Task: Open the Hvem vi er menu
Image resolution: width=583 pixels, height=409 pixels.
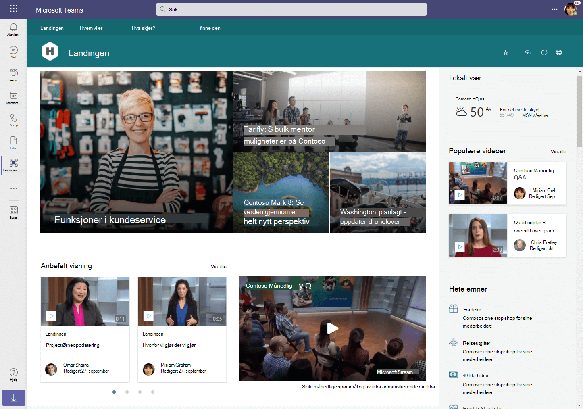Action: (91, 28)
